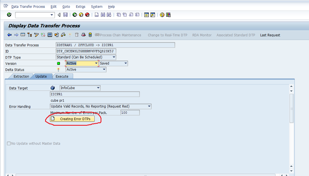Click the green Version status indicator

(x=59, y=63)
